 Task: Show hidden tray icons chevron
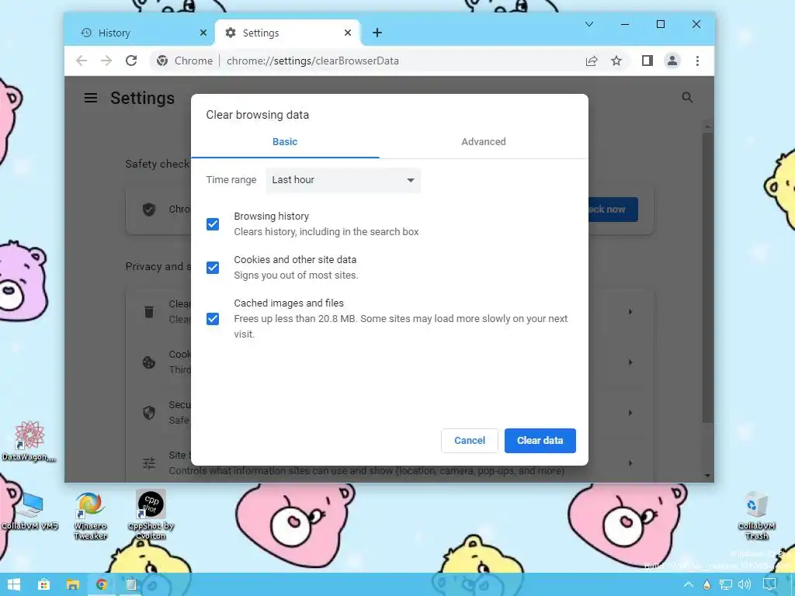pos(688,585)
